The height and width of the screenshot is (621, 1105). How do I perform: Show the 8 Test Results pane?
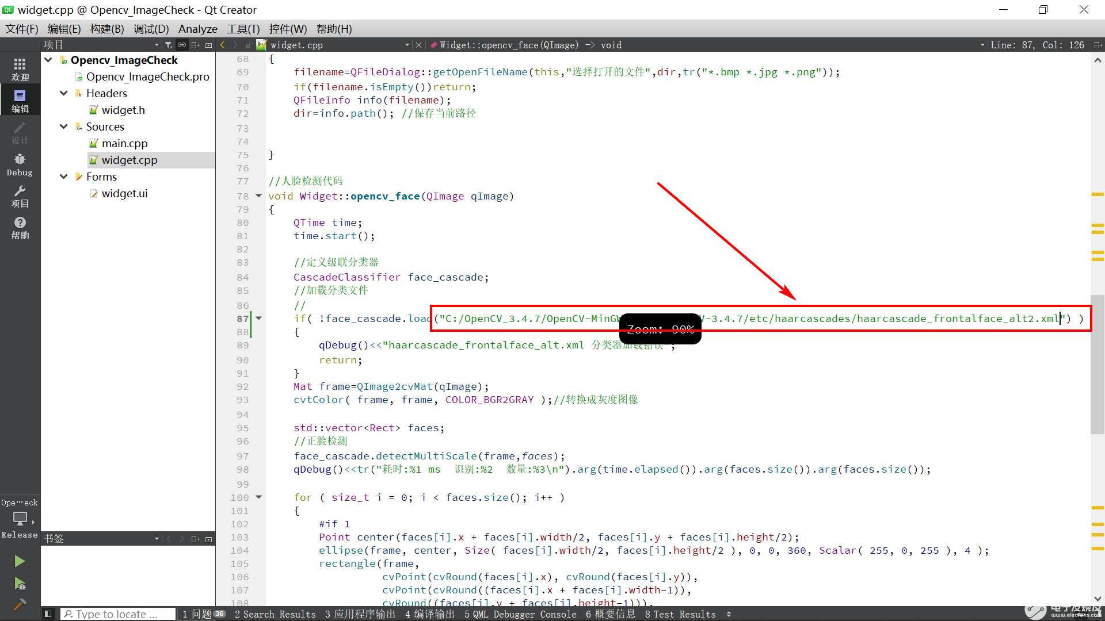tap(680, 614)
